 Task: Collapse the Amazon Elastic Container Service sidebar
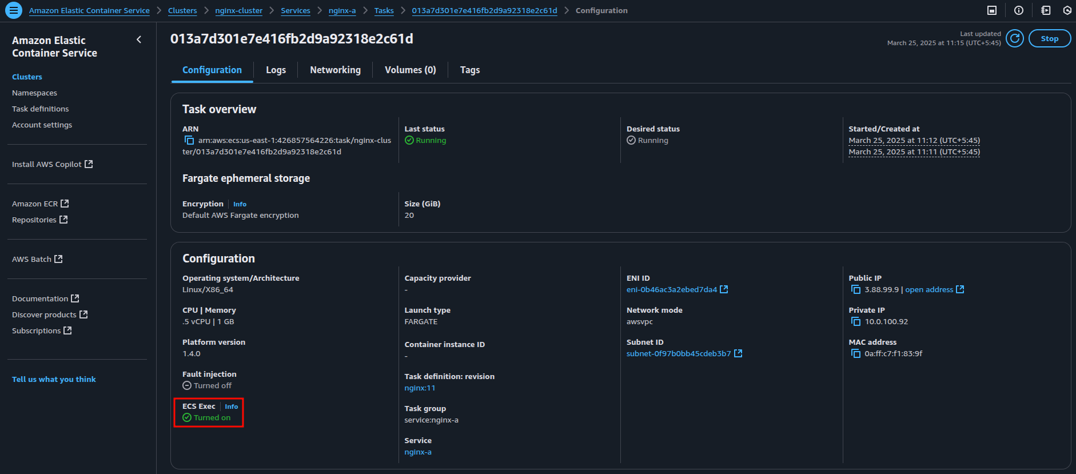click(x=139, y=39)
